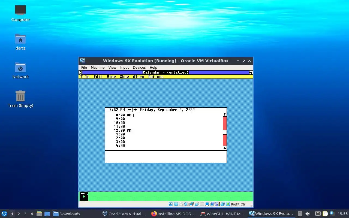
Task: Click the file manager launcher in taskbar
Action: (x=39, y=214)
